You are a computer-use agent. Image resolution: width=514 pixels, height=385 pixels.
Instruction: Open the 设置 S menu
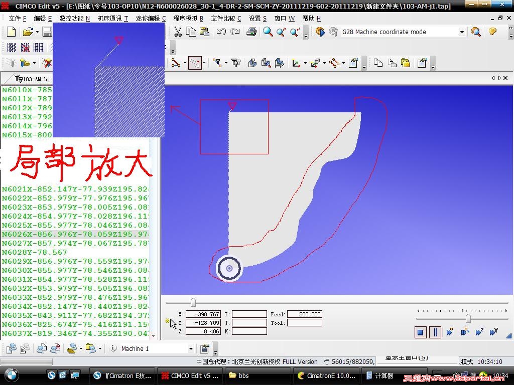(x=258, y=19)
